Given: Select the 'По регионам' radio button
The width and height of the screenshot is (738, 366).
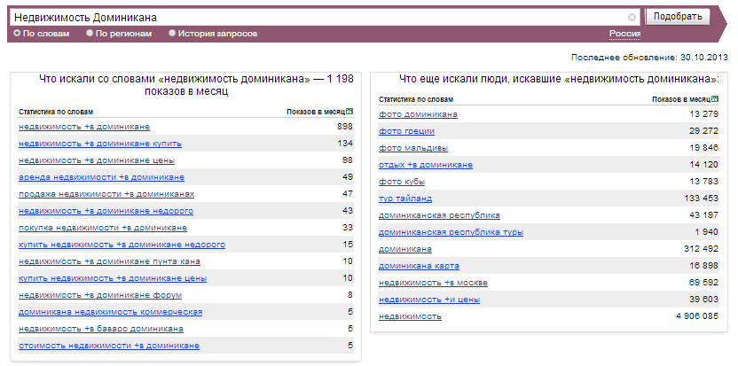Looking at the screenshot, I should [x=90, y=34].
